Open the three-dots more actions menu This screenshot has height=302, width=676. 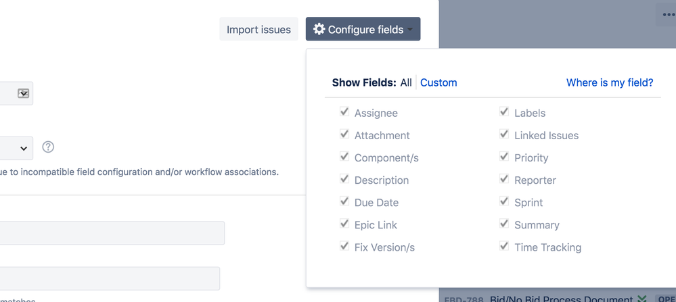[x=668, y=15]
